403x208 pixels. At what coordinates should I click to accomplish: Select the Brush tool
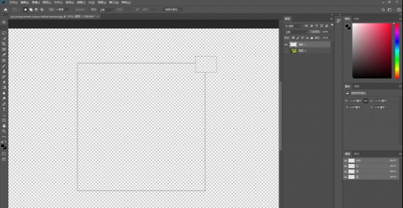click(4, 66)
